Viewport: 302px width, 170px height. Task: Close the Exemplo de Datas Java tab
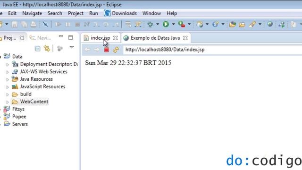[x=185, y=38]
